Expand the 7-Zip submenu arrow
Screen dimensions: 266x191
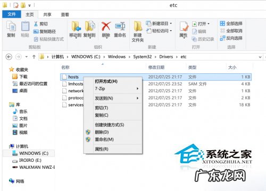point(137,89)
